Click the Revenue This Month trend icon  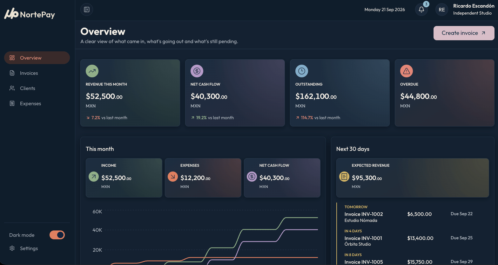[x=92, y=71]
